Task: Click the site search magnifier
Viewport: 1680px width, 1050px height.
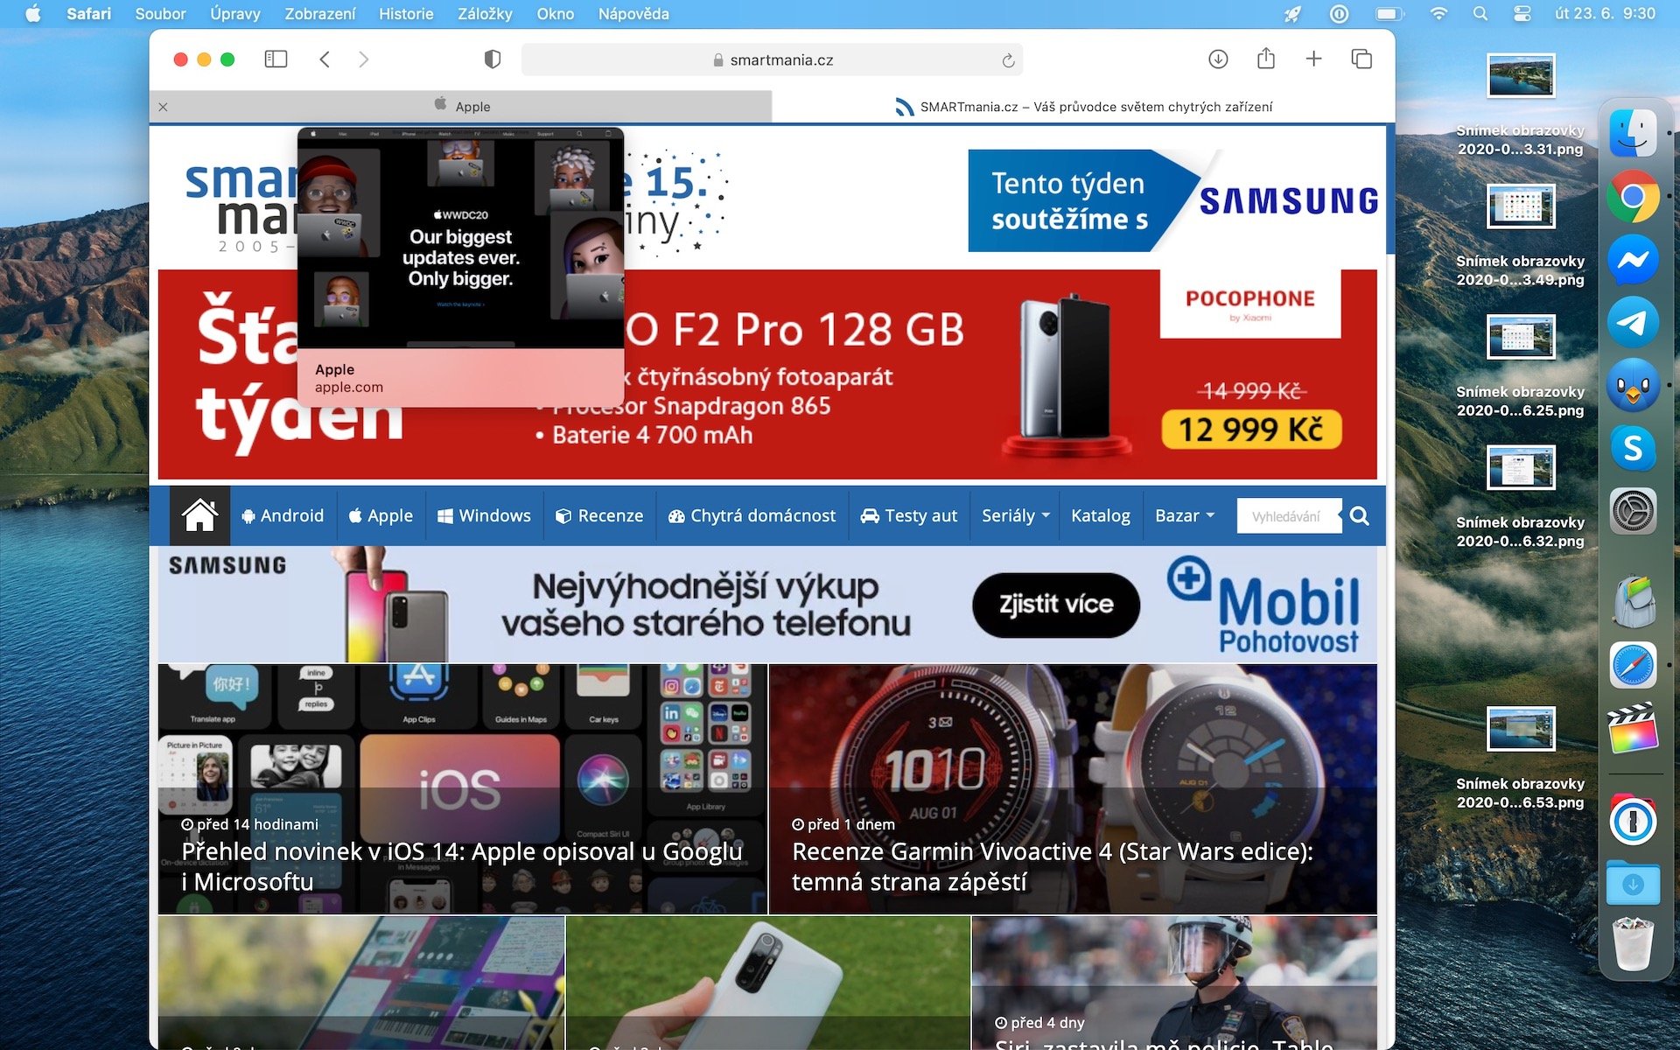Action: [x=1360, y=516]
